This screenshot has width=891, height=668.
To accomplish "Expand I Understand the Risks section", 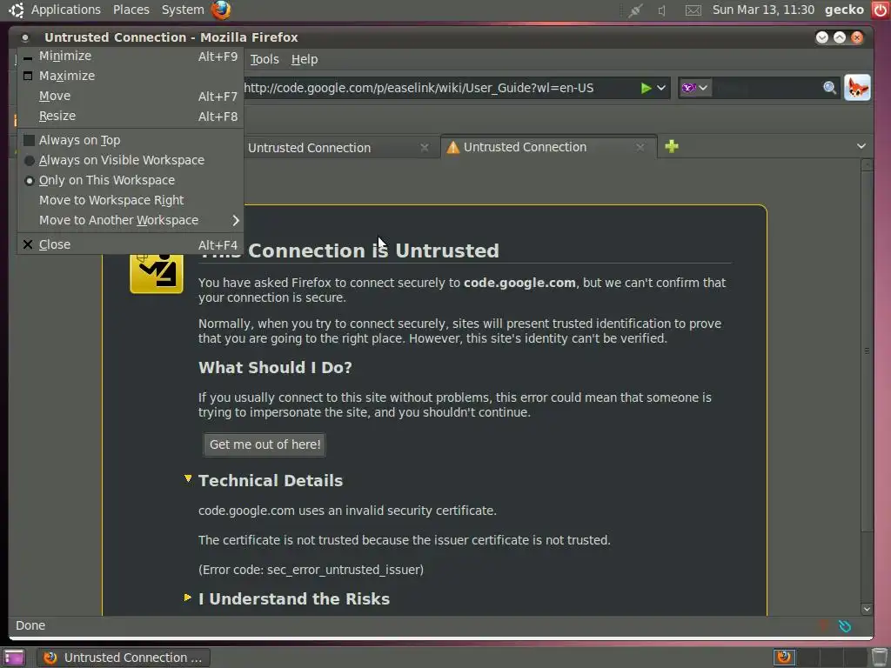I will coord(188,598).
